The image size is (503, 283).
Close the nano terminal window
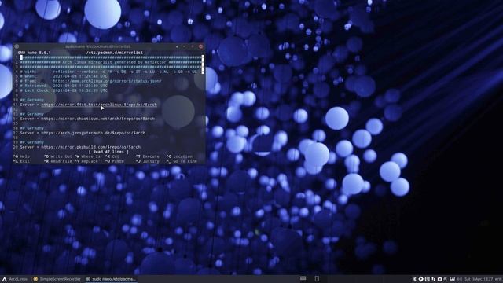pyautogui.click(x=201, y=46)
